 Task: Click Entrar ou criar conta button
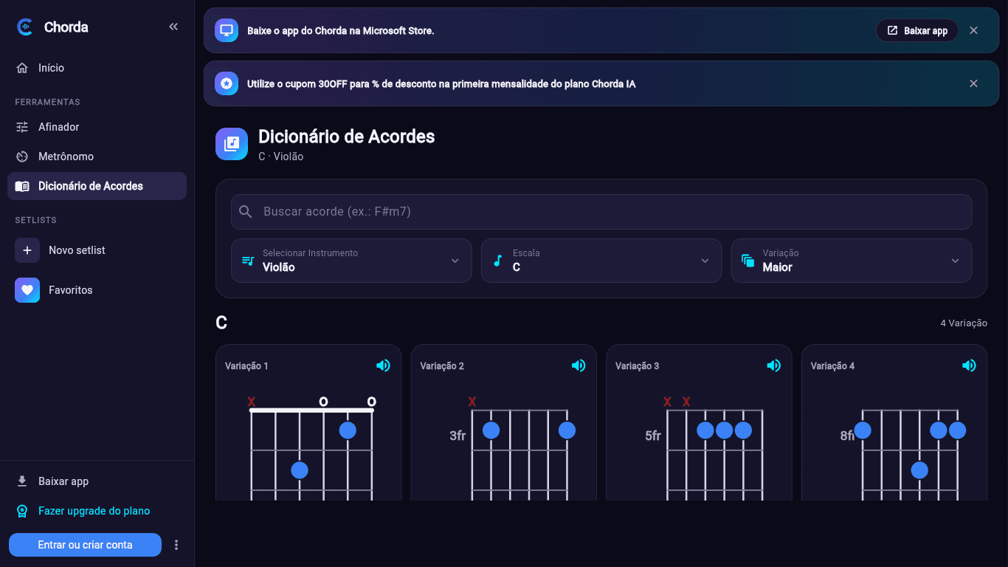[85, 545]
